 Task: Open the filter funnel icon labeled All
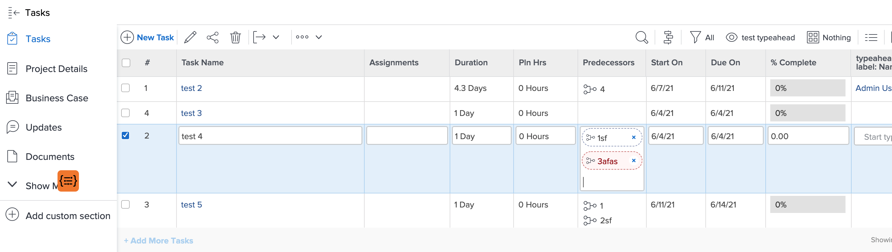[x=695, y=37]
